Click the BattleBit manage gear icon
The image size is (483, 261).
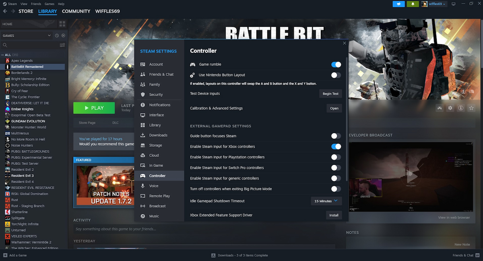450,108
